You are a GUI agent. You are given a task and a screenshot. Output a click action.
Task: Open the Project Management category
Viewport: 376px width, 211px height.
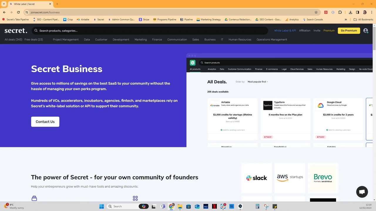click(66, 40)
